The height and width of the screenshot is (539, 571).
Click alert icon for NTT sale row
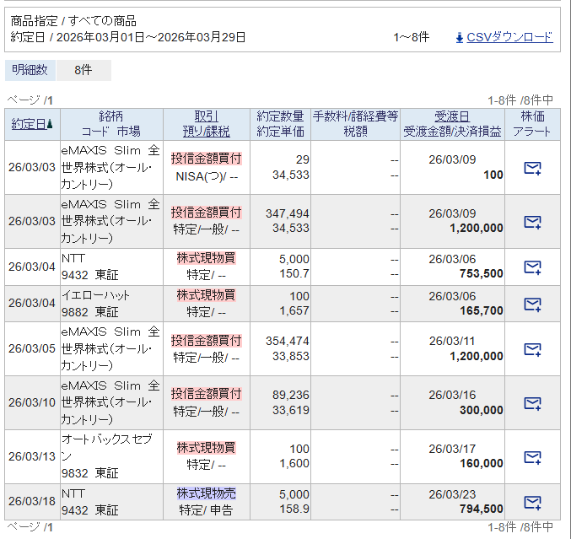pos(531,503)
